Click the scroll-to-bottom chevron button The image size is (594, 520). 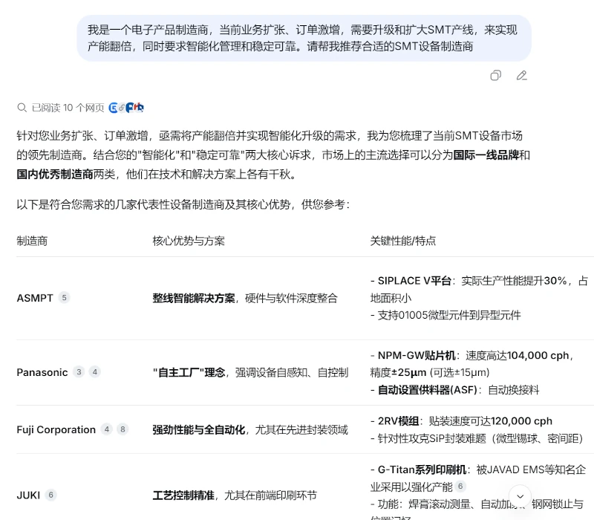520,496
